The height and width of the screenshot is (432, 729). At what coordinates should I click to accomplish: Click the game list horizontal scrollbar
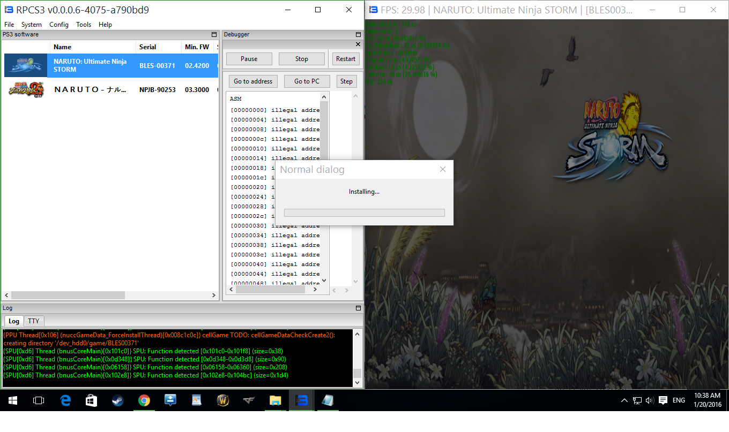[x=68, y=295]
